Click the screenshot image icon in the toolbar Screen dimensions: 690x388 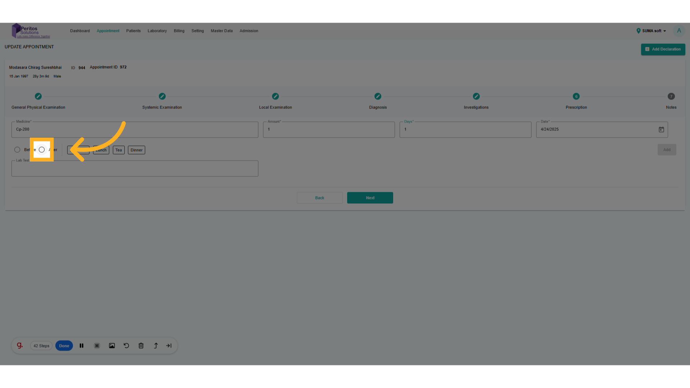112,346
